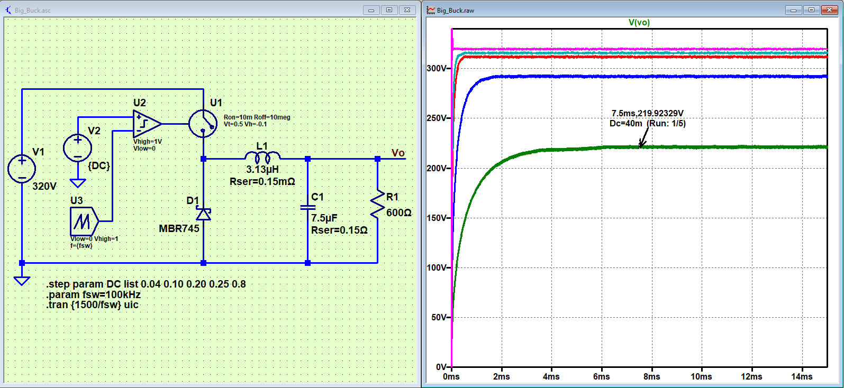Click the U1 reference designator label
This screenshot has height=388, width=844.
216,103
